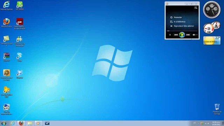Choose Reproducir lista anterior option
Image resolution: width=224 pixels, height=126 pixels.
(182, 26)
